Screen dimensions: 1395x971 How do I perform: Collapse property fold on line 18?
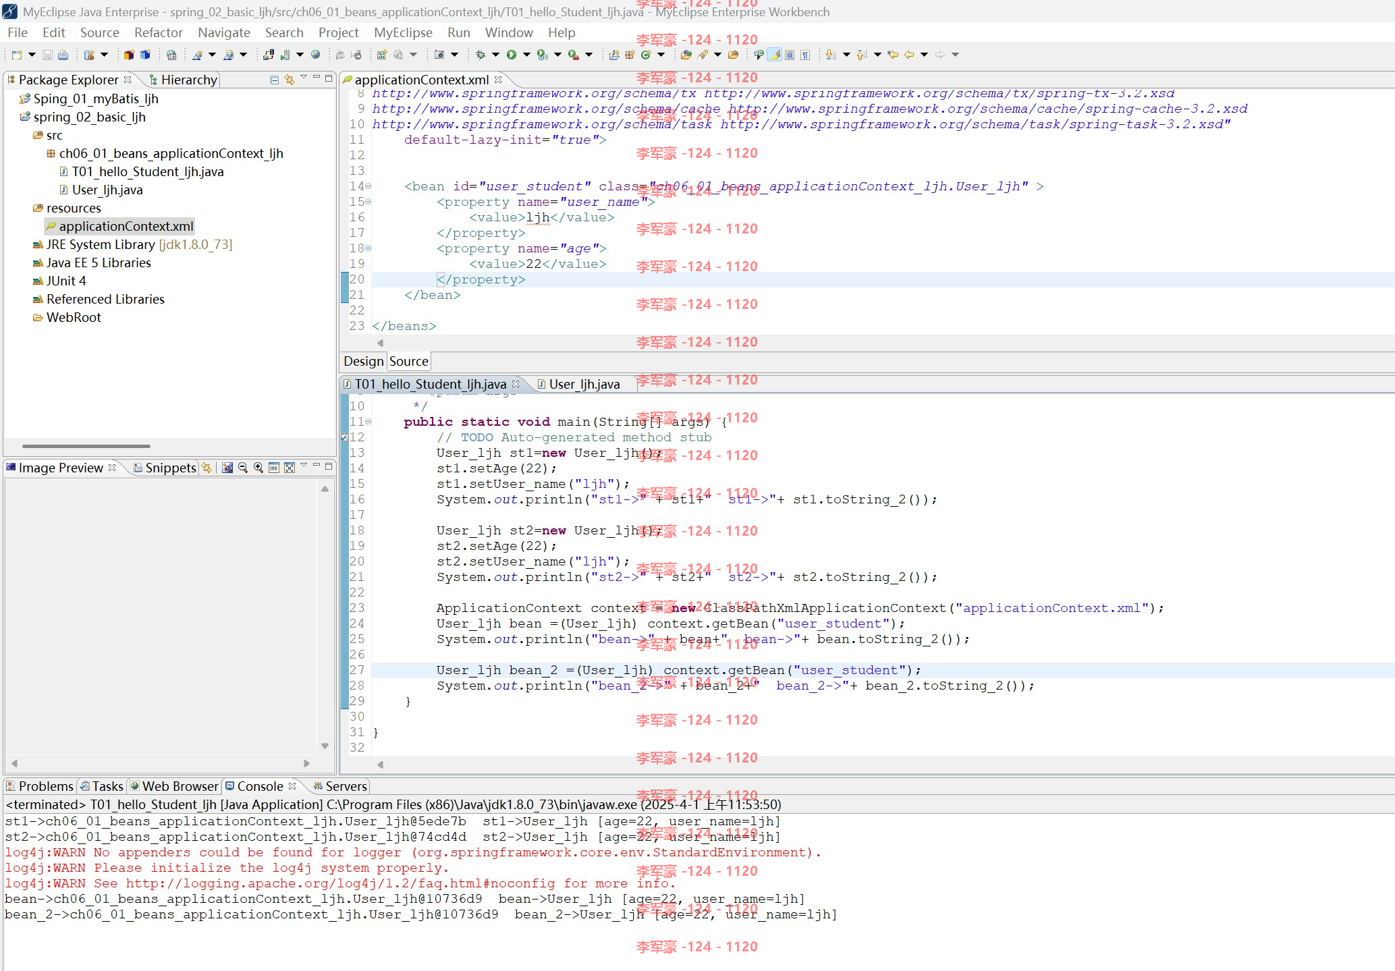[x=368, y=248]
